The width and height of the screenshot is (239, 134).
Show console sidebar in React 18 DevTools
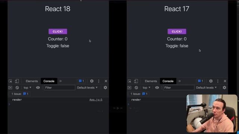pyautogui.click(x=10, y=88)
